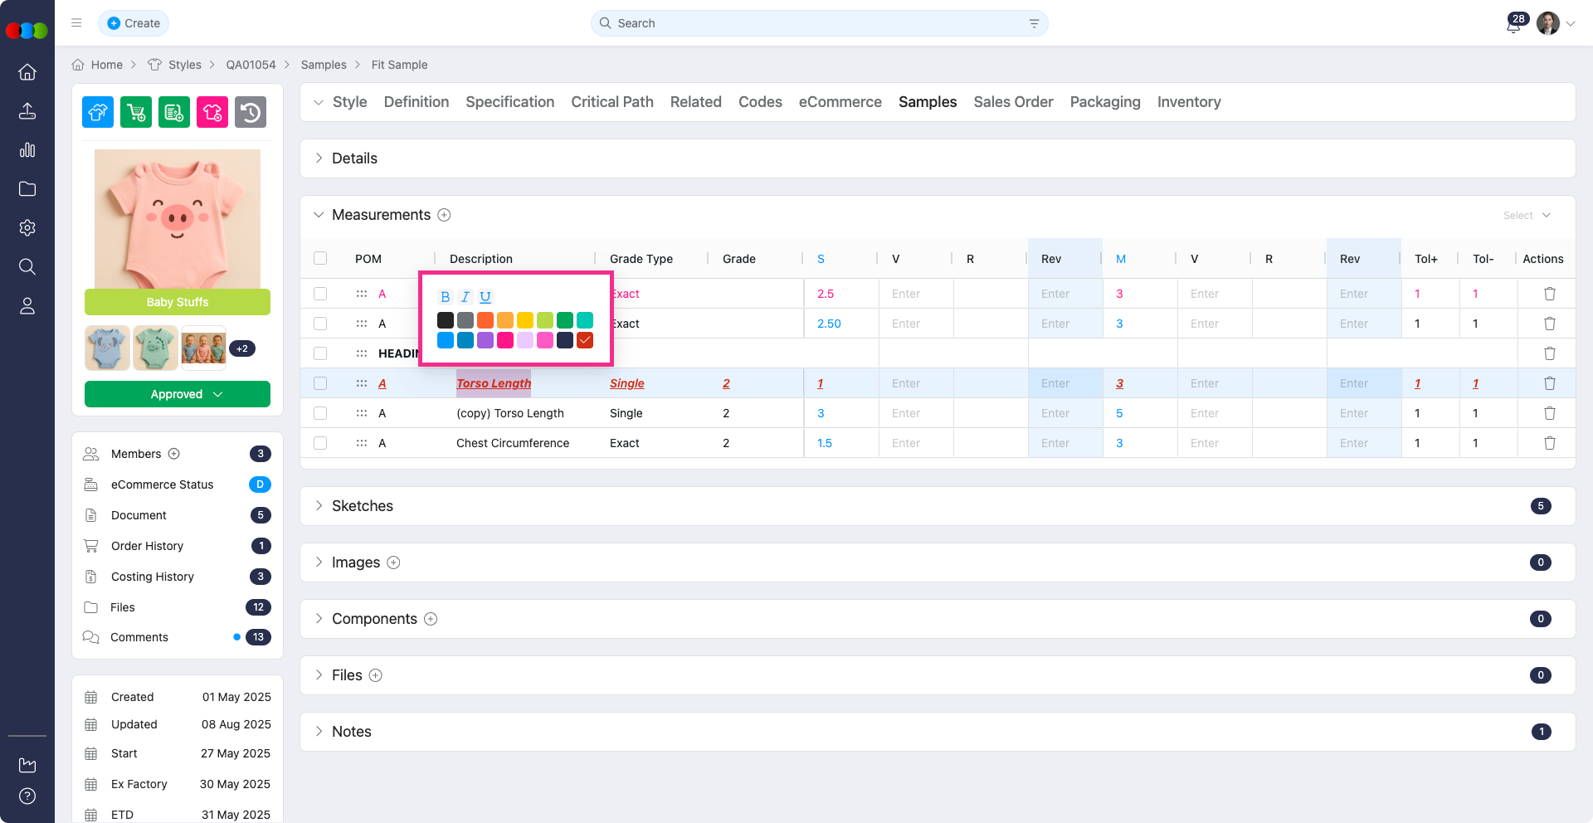
Task: Add a new measurement with plus icon
Action: pos(445,215)
